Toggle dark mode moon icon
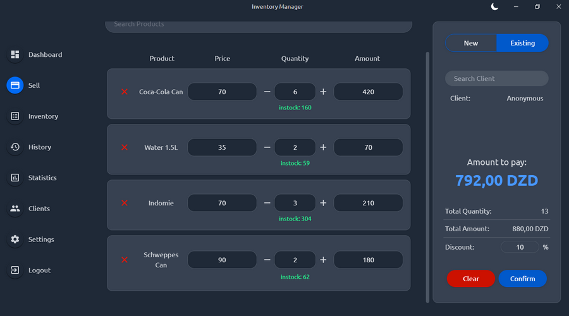Image resolution: width=569 pixels, height=316 pixels. tap(494, 6)
